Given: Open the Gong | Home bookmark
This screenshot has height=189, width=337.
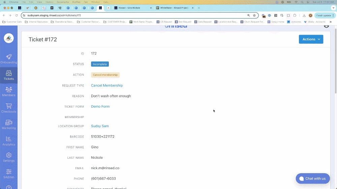Looking at the screenshot, I should pyautogui.click(x=276, y=22).
